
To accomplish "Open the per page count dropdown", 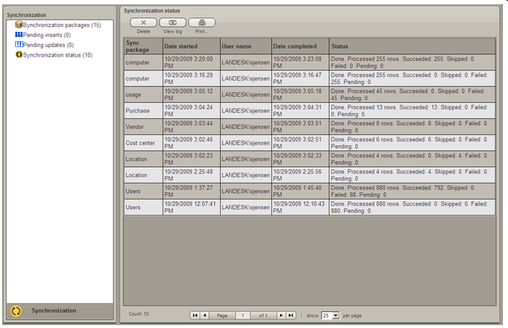I will 336,316.
